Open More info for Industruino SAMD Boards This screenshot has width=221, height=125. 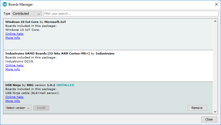click(13, 69)
